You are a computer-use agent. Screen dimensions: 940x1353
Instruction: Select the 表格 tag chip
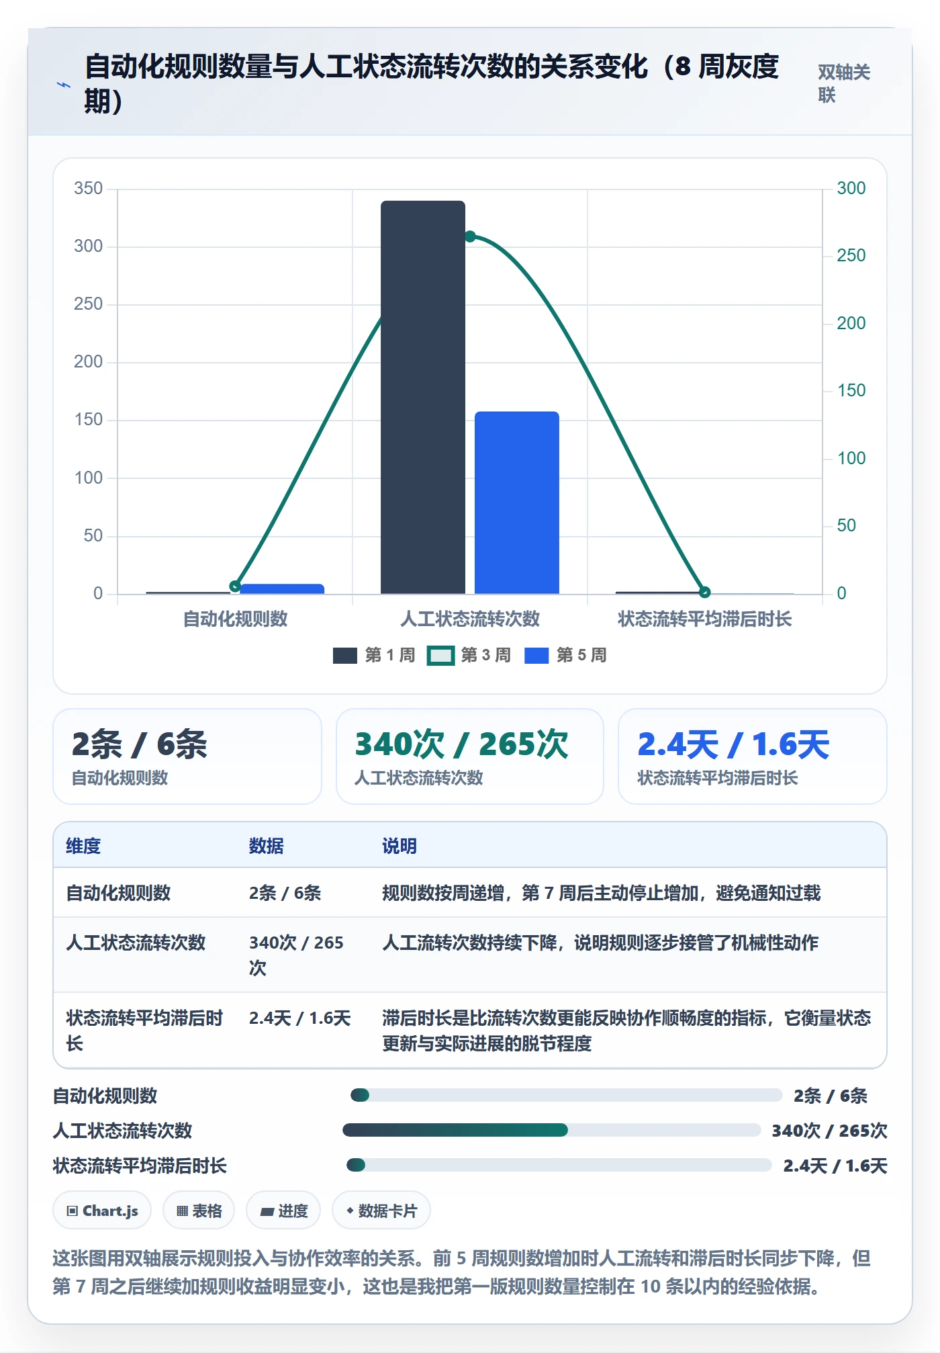pyautogui.click(x=199, y=1211)
